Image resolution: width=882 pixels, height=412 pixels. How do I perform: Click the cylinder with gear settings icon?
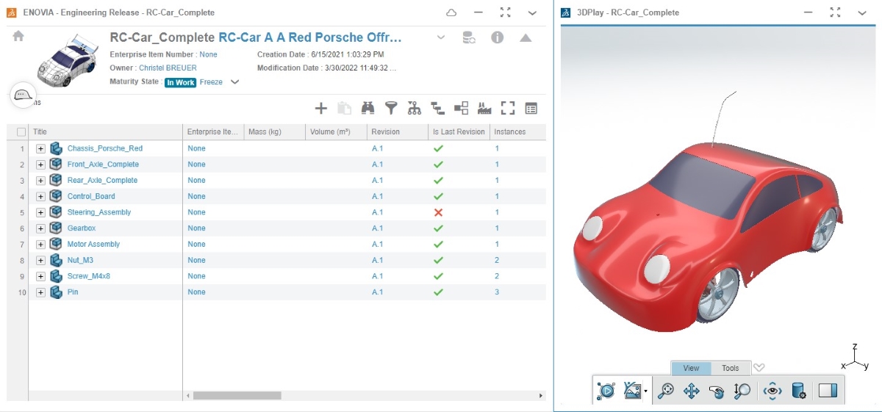(799, 391)
